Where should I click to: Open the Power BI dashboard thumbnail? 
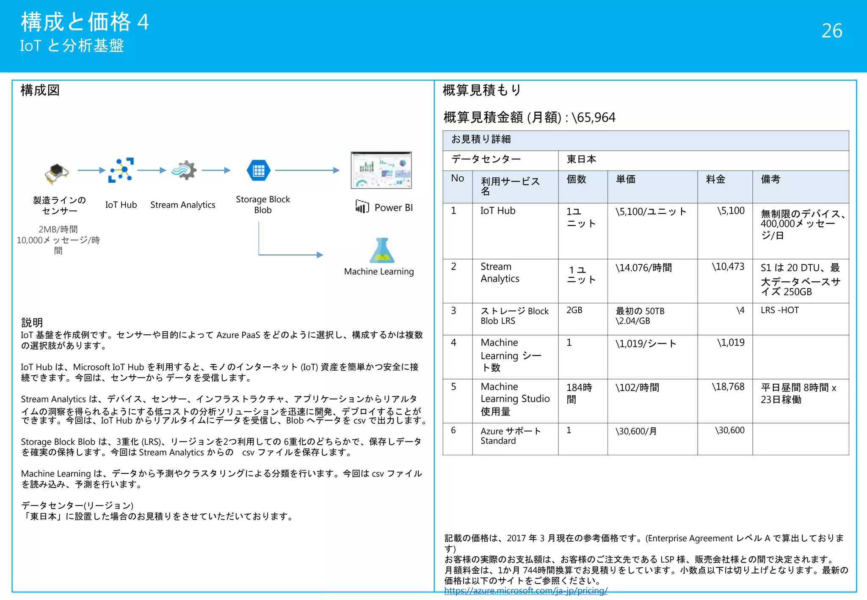tap(381, 170)
